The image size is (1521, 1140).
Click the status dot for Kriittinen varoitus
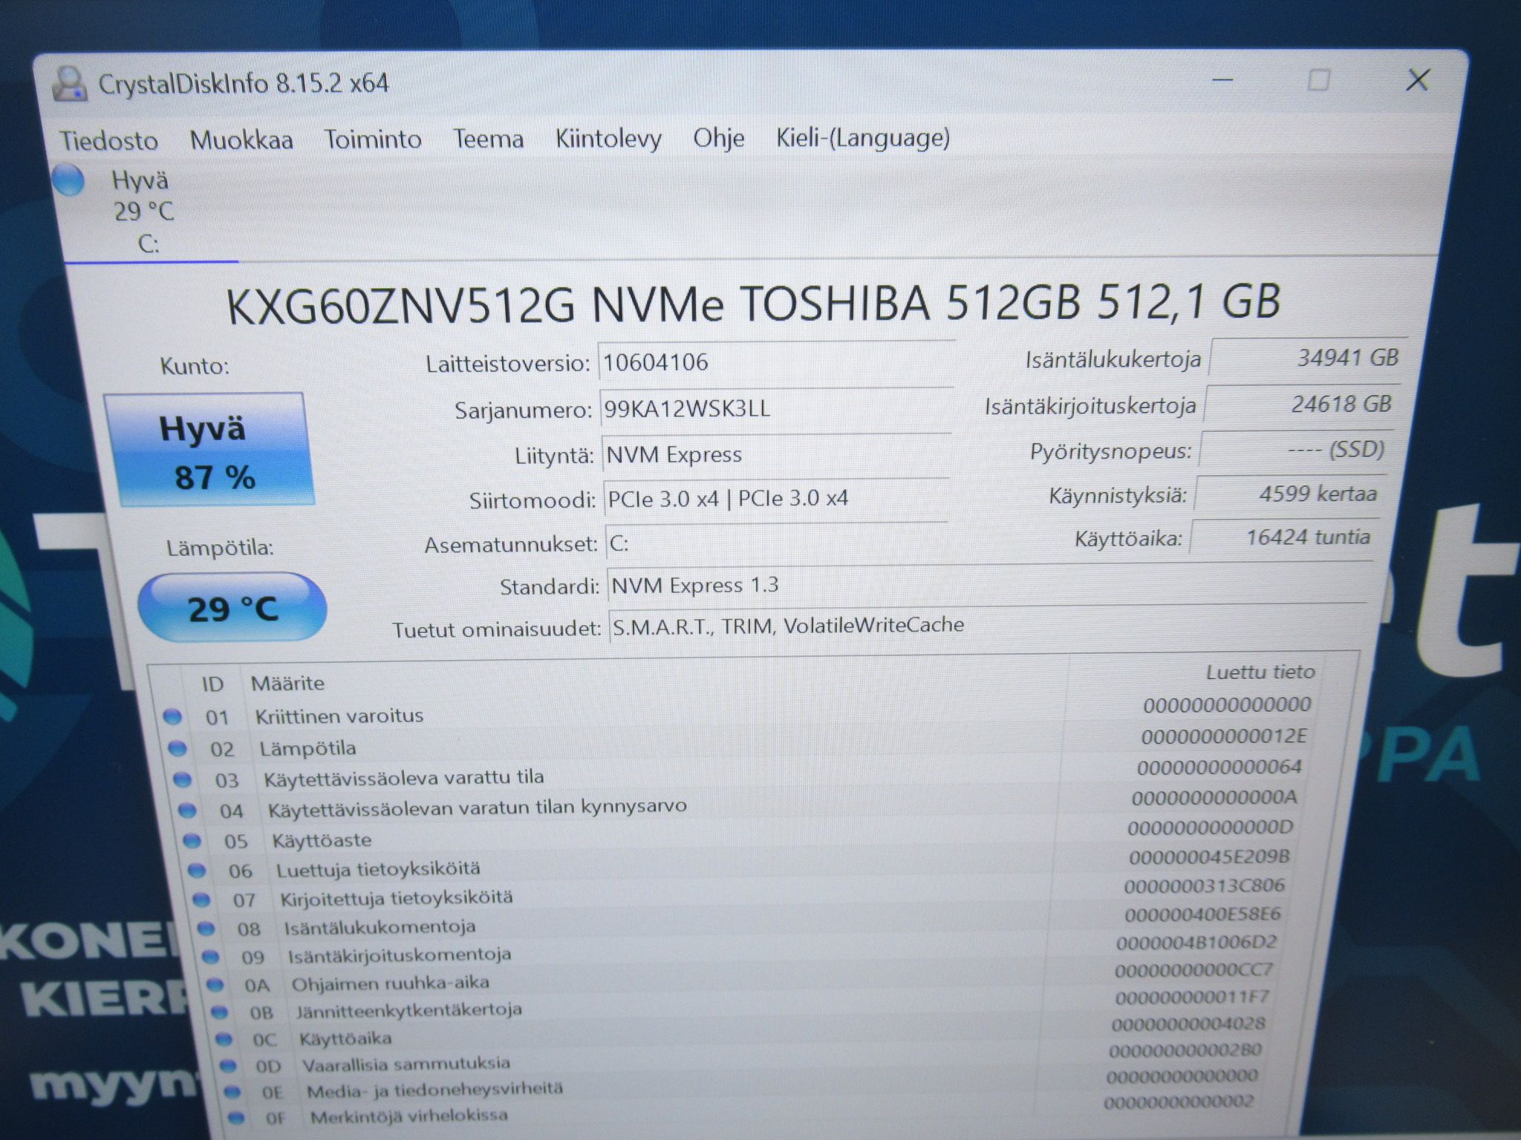point(172,716)
